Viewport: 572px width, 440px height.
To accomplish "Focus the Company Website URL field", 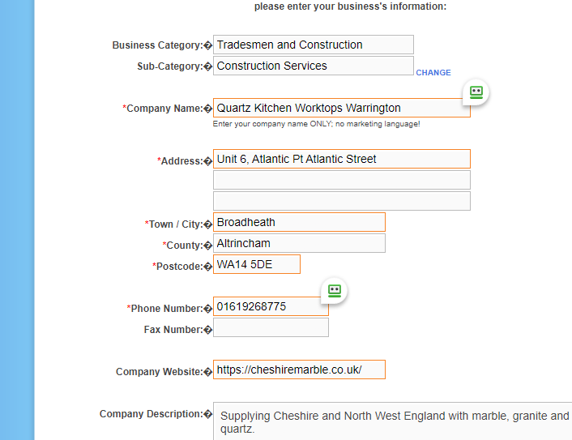I will coord(298,370).
